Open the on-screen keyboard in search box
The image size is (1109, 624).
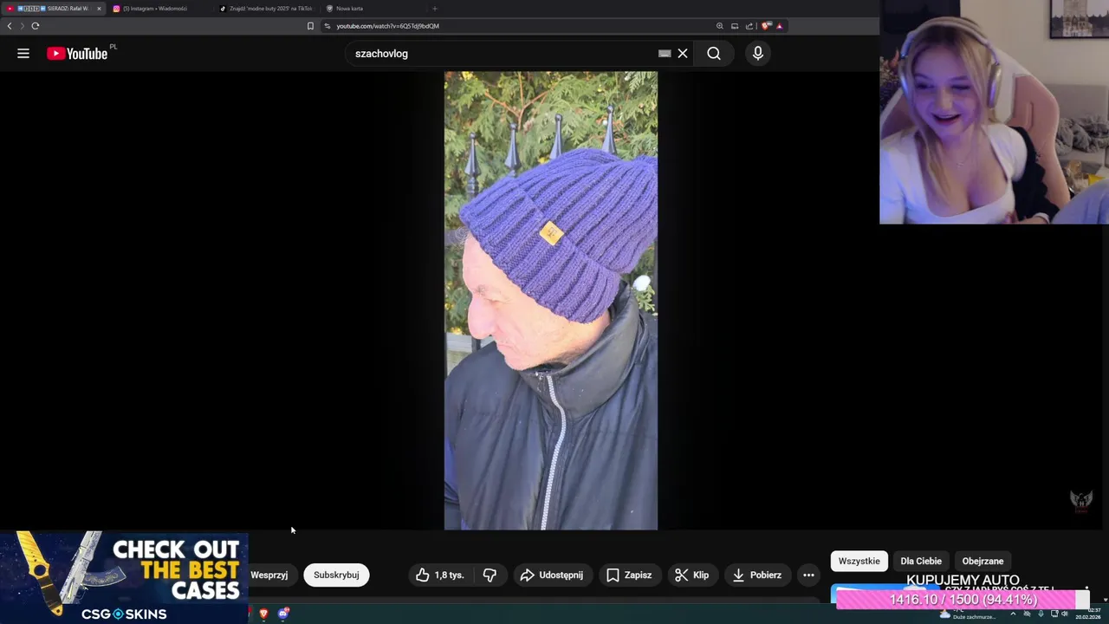pyautogui.click(x=665, y=54)
